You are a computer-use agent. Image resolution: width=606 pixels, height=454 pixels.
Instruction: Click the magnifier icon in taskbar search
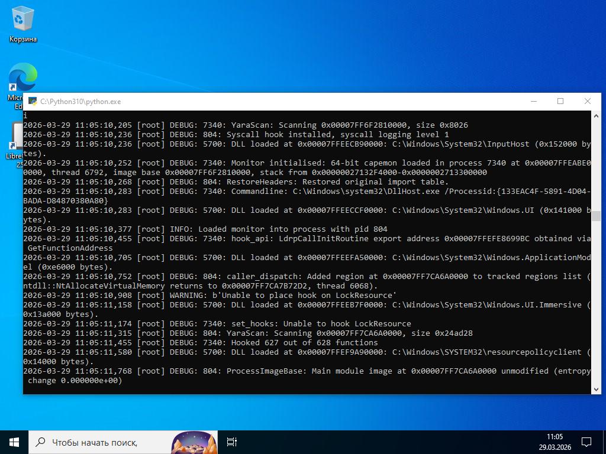(40, 442)
